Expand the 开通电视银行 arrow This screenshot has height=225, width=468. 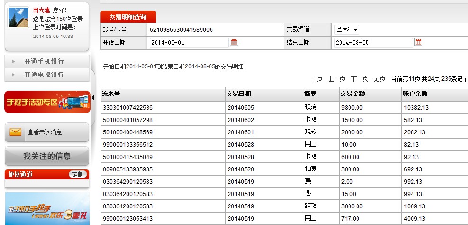point(14,75)
